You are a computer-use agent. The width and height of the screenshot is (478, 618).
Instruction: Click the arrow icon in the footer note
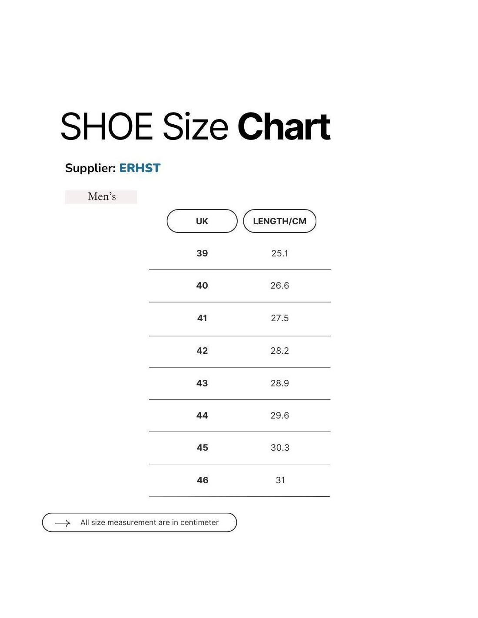pyautogui.click(x=63, y=523)
